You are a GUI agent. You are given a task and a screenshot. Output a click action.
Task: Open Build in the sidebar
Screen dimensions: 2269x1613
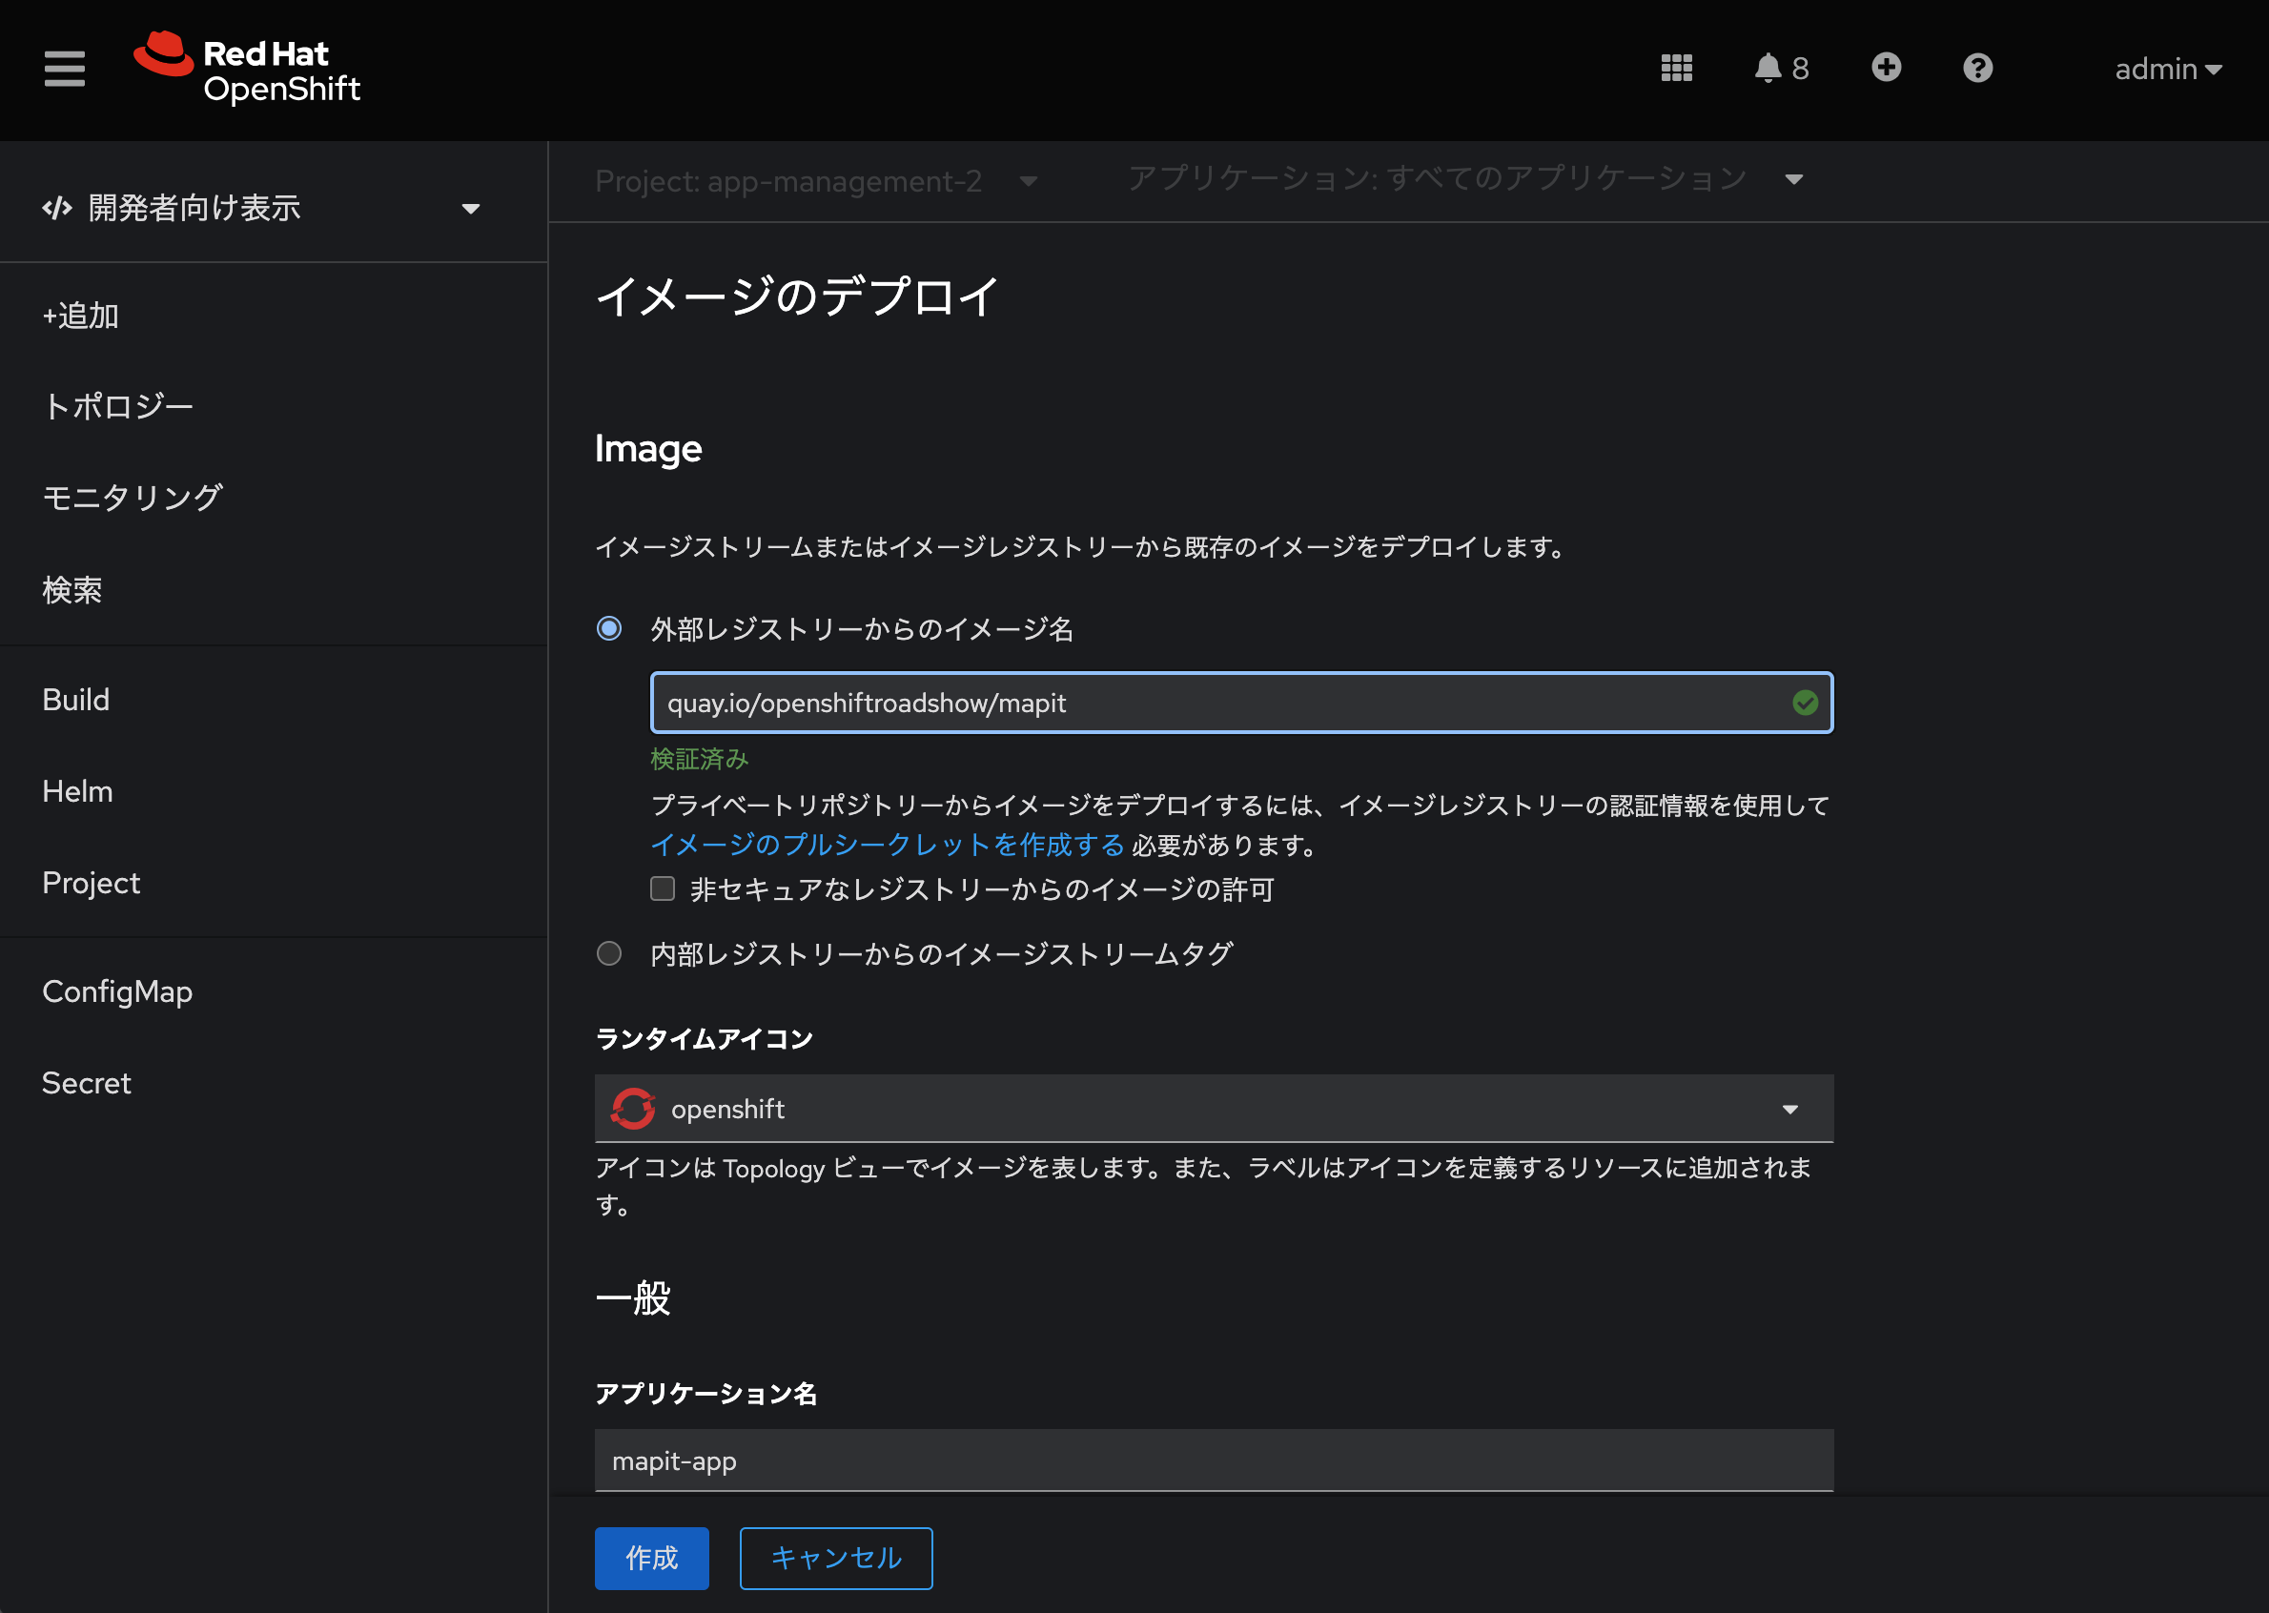[75, 699]
